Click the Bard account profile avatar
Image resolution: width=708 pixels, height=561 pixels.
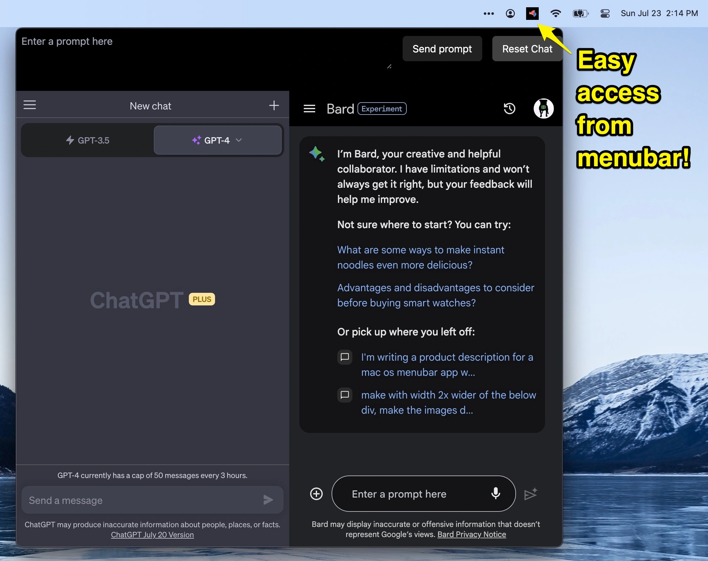(543, 109)
